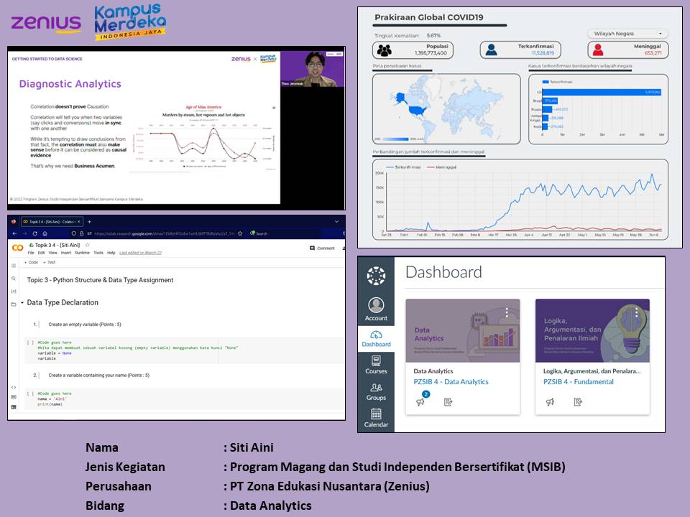Click the Topic 3 - Python Structure heading

tap(100, 280)
